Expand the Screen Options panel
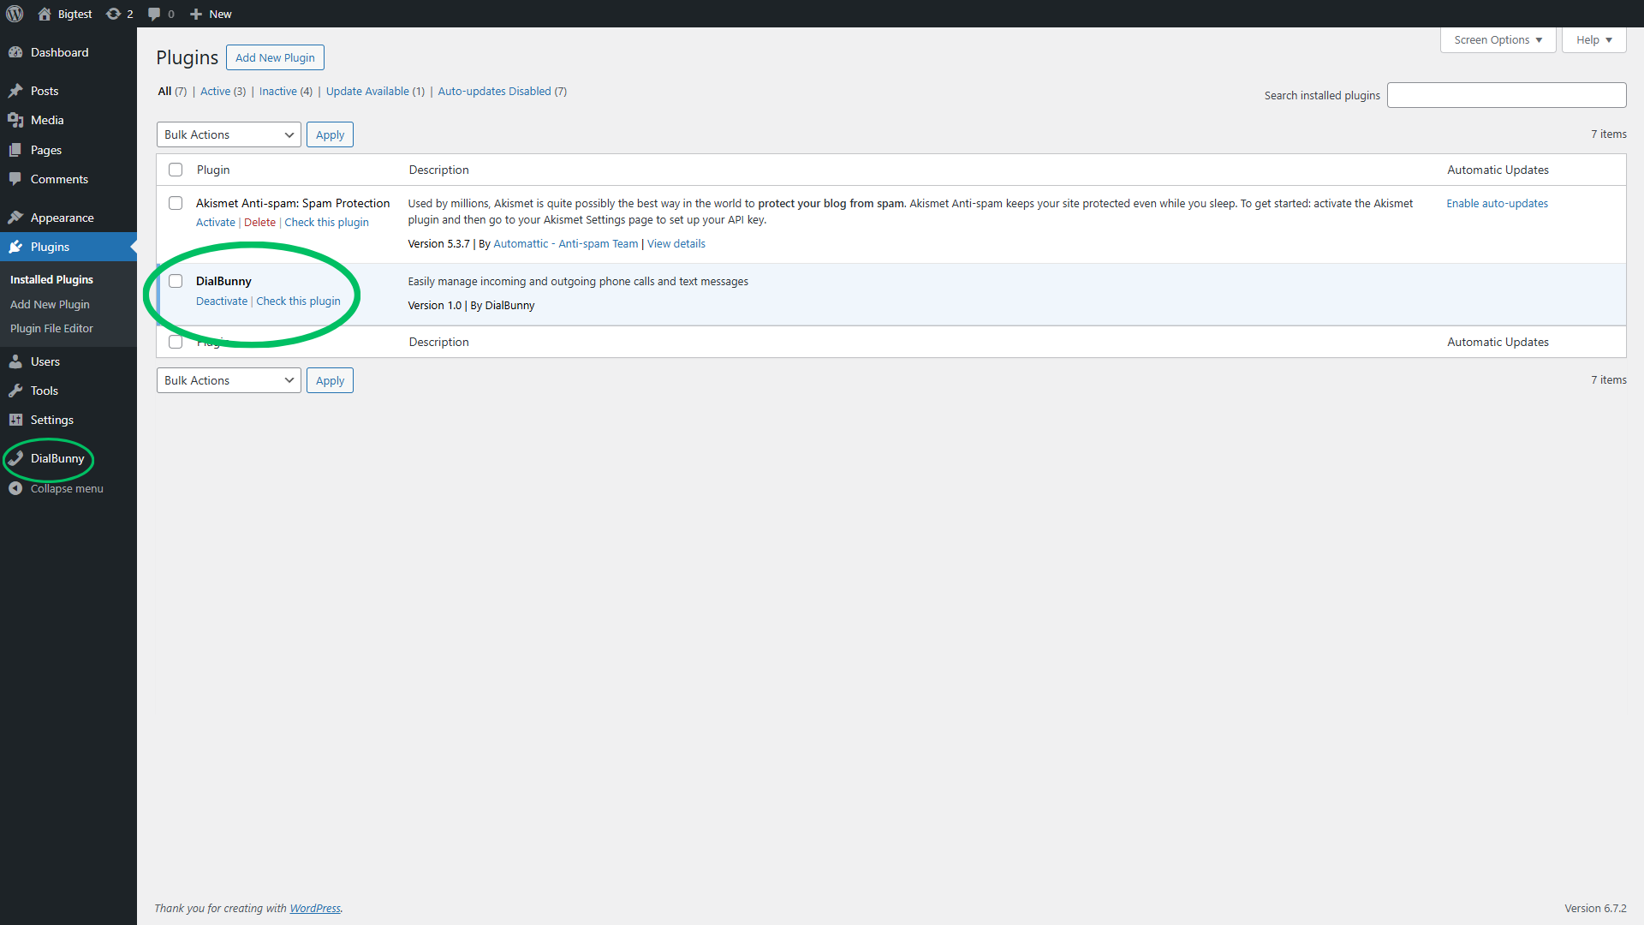This screenshot has height=925, width=1644. coord(1497,39)
